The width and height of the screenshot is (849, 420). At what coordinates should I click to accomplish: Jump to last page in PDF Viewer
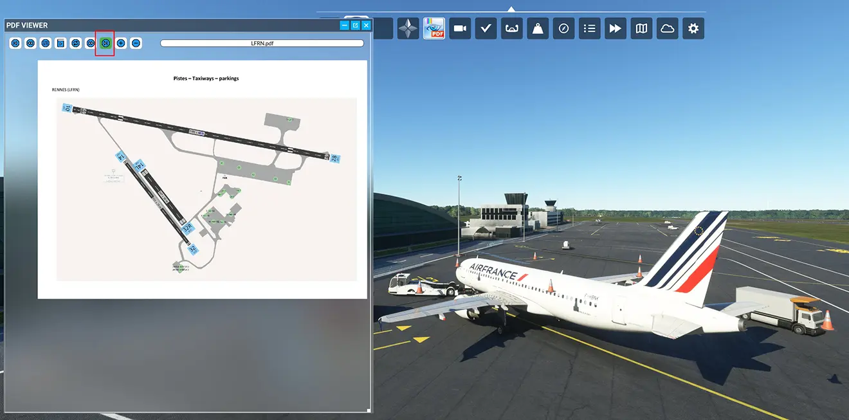(x=105, y=43)
